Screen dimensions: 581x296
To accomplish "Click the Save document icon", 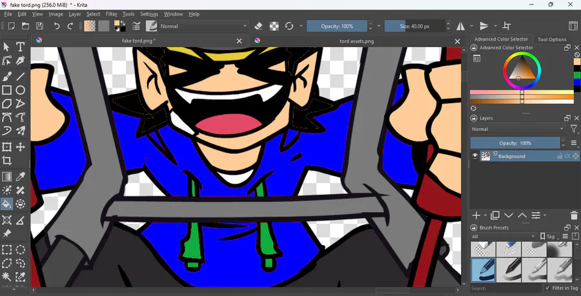I will coord(39,26).
